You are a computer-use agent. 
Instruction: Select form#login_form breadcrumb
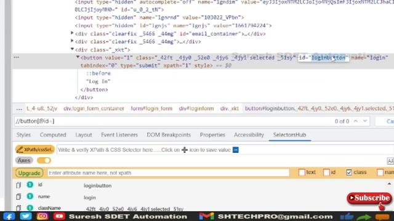151,109
